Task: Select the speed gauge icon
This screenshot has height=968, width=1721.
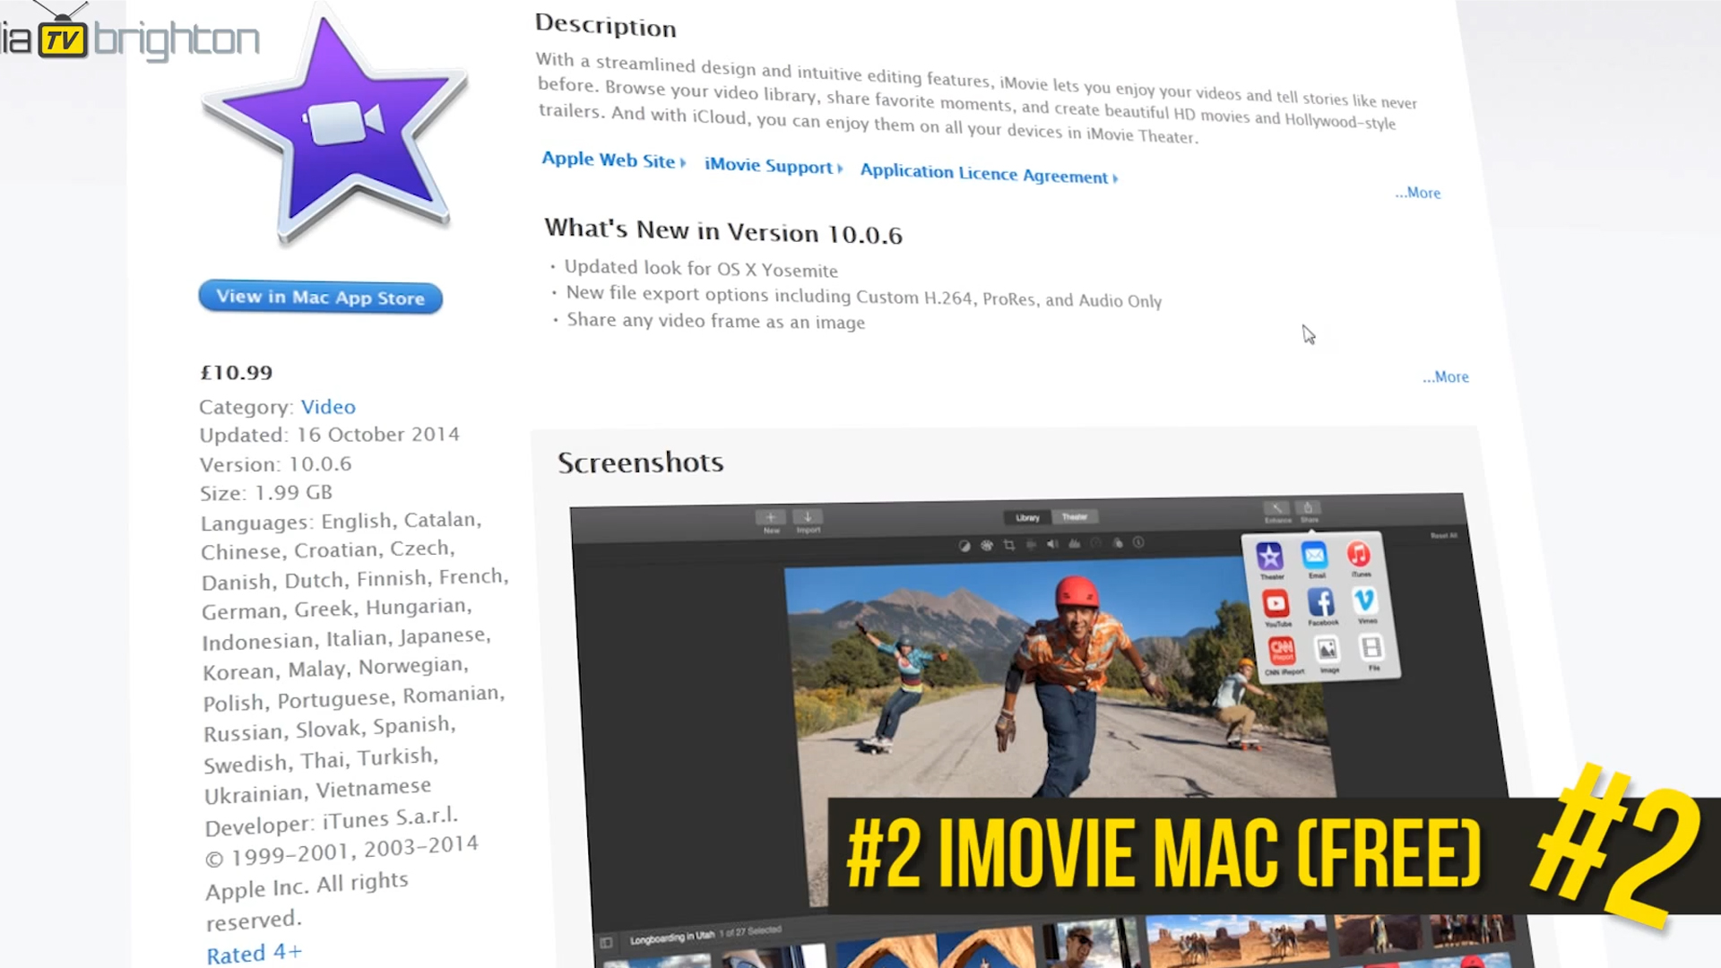Action: [x=1095, y=543]
